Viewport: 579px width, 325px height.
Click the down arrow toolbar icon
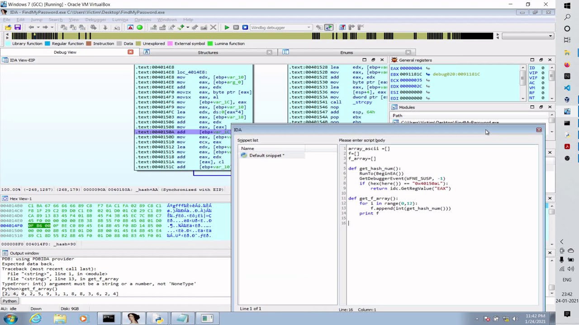click(x=105, y=28)
